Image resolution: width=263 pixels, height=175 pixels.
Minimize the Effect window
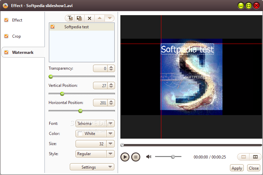click(241, 6)
